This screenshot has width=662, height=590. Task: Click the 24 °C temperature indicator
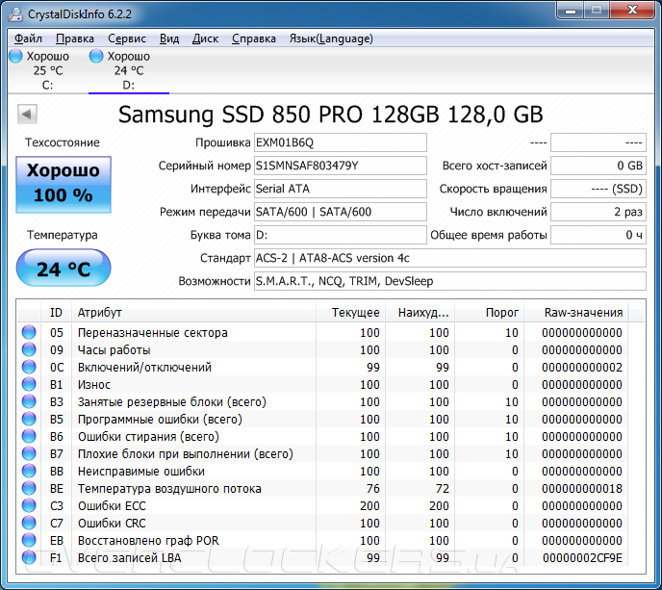(x=64, y=269)
